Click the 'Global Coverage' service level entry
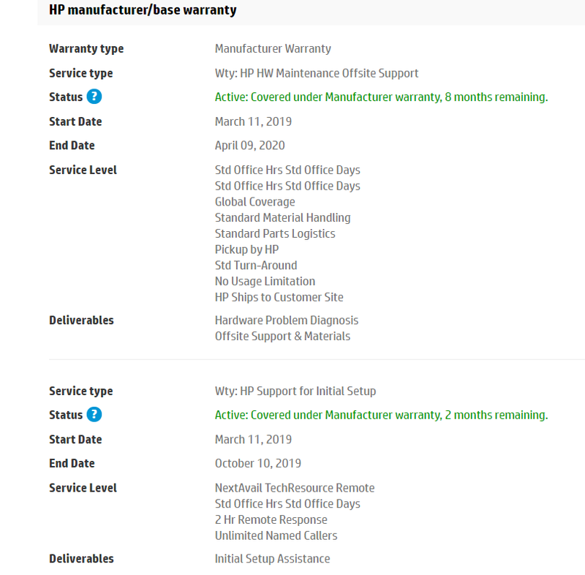 point(255,202)
